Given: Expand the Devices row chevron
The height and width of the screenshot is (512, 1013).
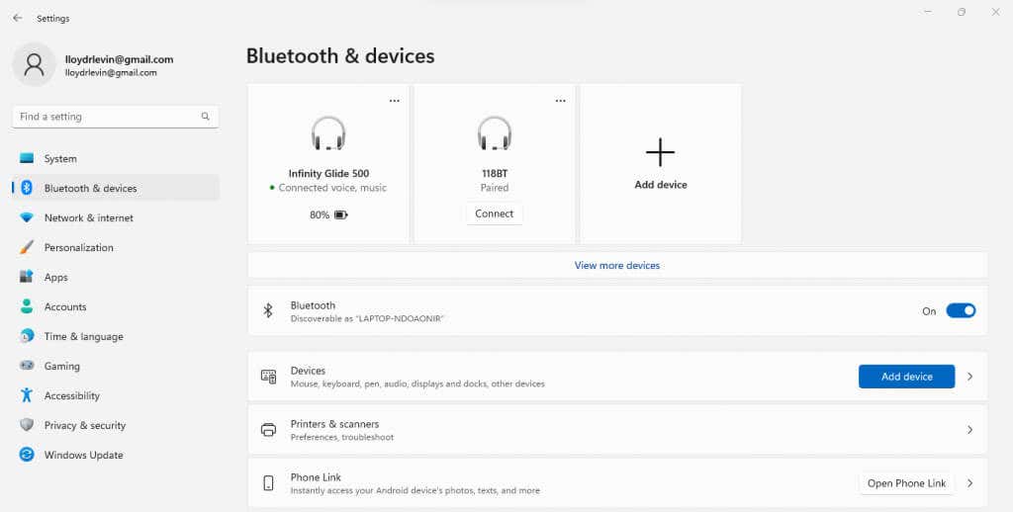Looking at the screenshot, I should [969, 377].
